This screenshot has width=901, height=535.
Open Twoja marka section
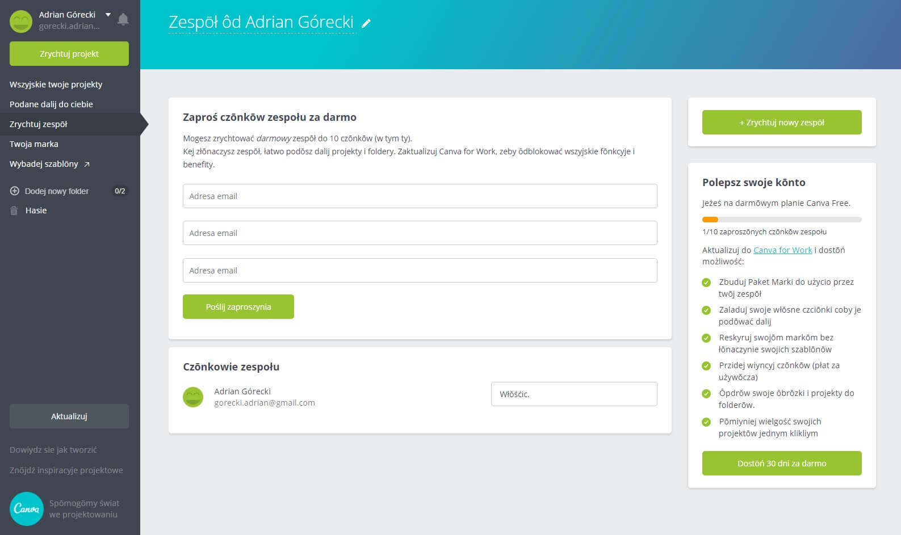point(34,144)
